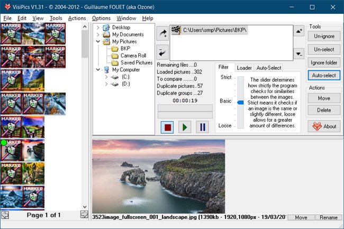
Task: Collapse the My Pictures tree node
Action: pyautogui.click(x=98, y=41)
